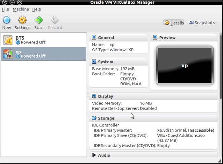Click the 'xp.vdi (Normal, Inaccessible)' text
Image resolution: width=223 pixels, height=164 pixels.
[x=186, y=130]
